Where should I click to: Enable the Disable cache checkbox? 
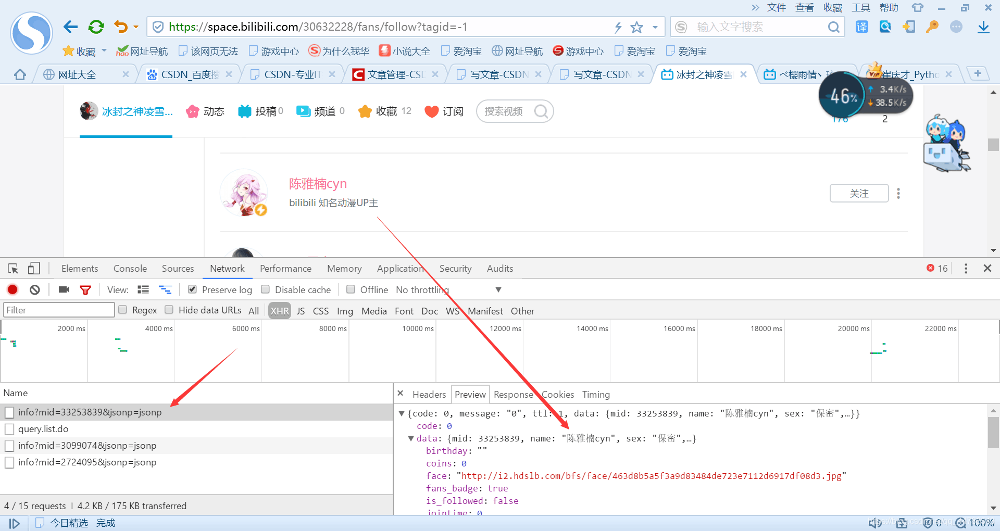(265, 289)
